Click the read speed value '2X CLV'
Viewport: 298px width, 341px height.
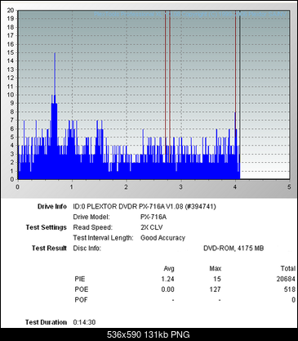[x=152, y=227]
